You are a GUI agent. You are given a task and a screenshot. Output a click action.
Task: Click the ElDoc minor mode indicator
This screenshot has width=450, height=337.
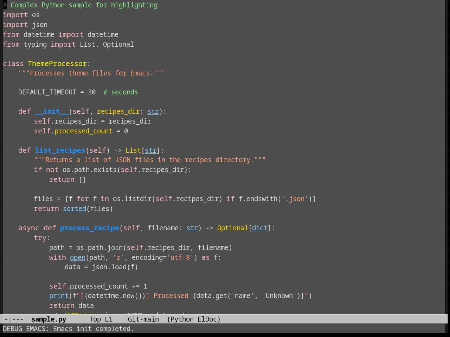pyautogui.click(x=207, y=319)
